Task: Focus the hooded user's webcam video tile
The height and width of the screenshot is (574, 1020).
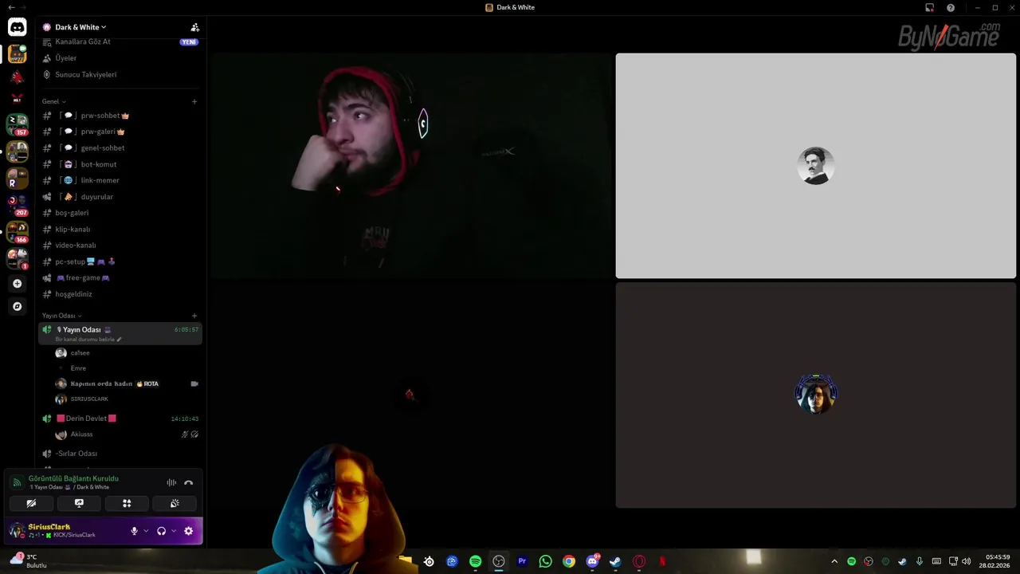Action: (x=410, y=166)
